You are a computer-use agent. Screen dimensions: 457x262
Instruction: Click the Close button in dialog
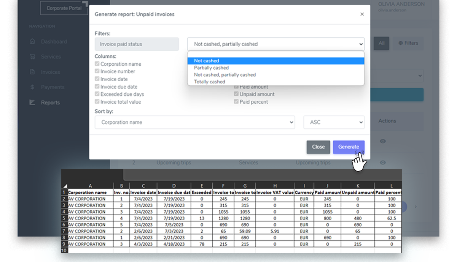coord(318,147)
